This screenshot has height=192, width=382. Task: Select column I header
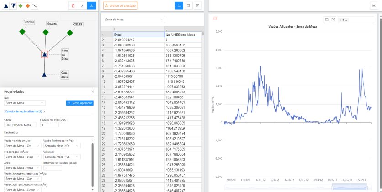[139, 29]
